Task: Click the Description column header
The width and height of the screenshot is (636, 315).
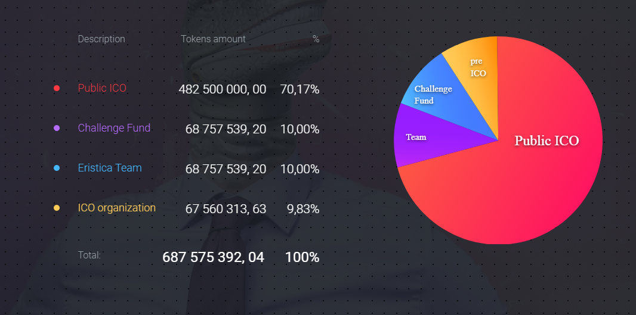Action: click(x=101, y=39)
